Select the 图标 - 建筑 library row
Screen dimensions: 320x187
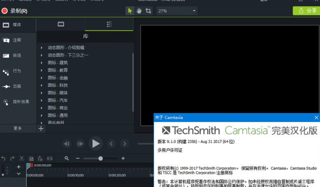coord(85,63)
